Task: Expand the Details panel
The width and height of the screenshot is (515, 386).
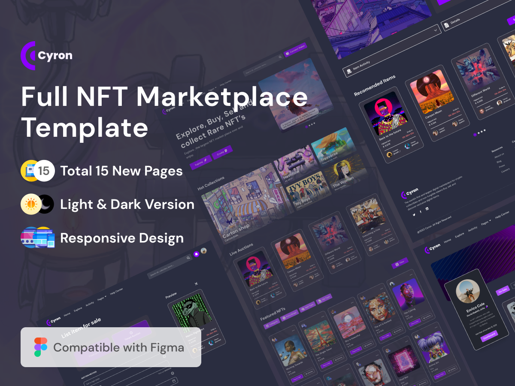Action: 476,16
